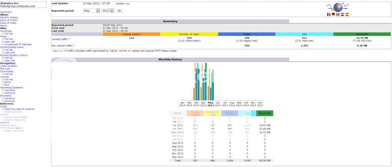Click the Dutch flag icon
Image resolution: width=392 pixels, height=167 pixels.
(343, 14)
